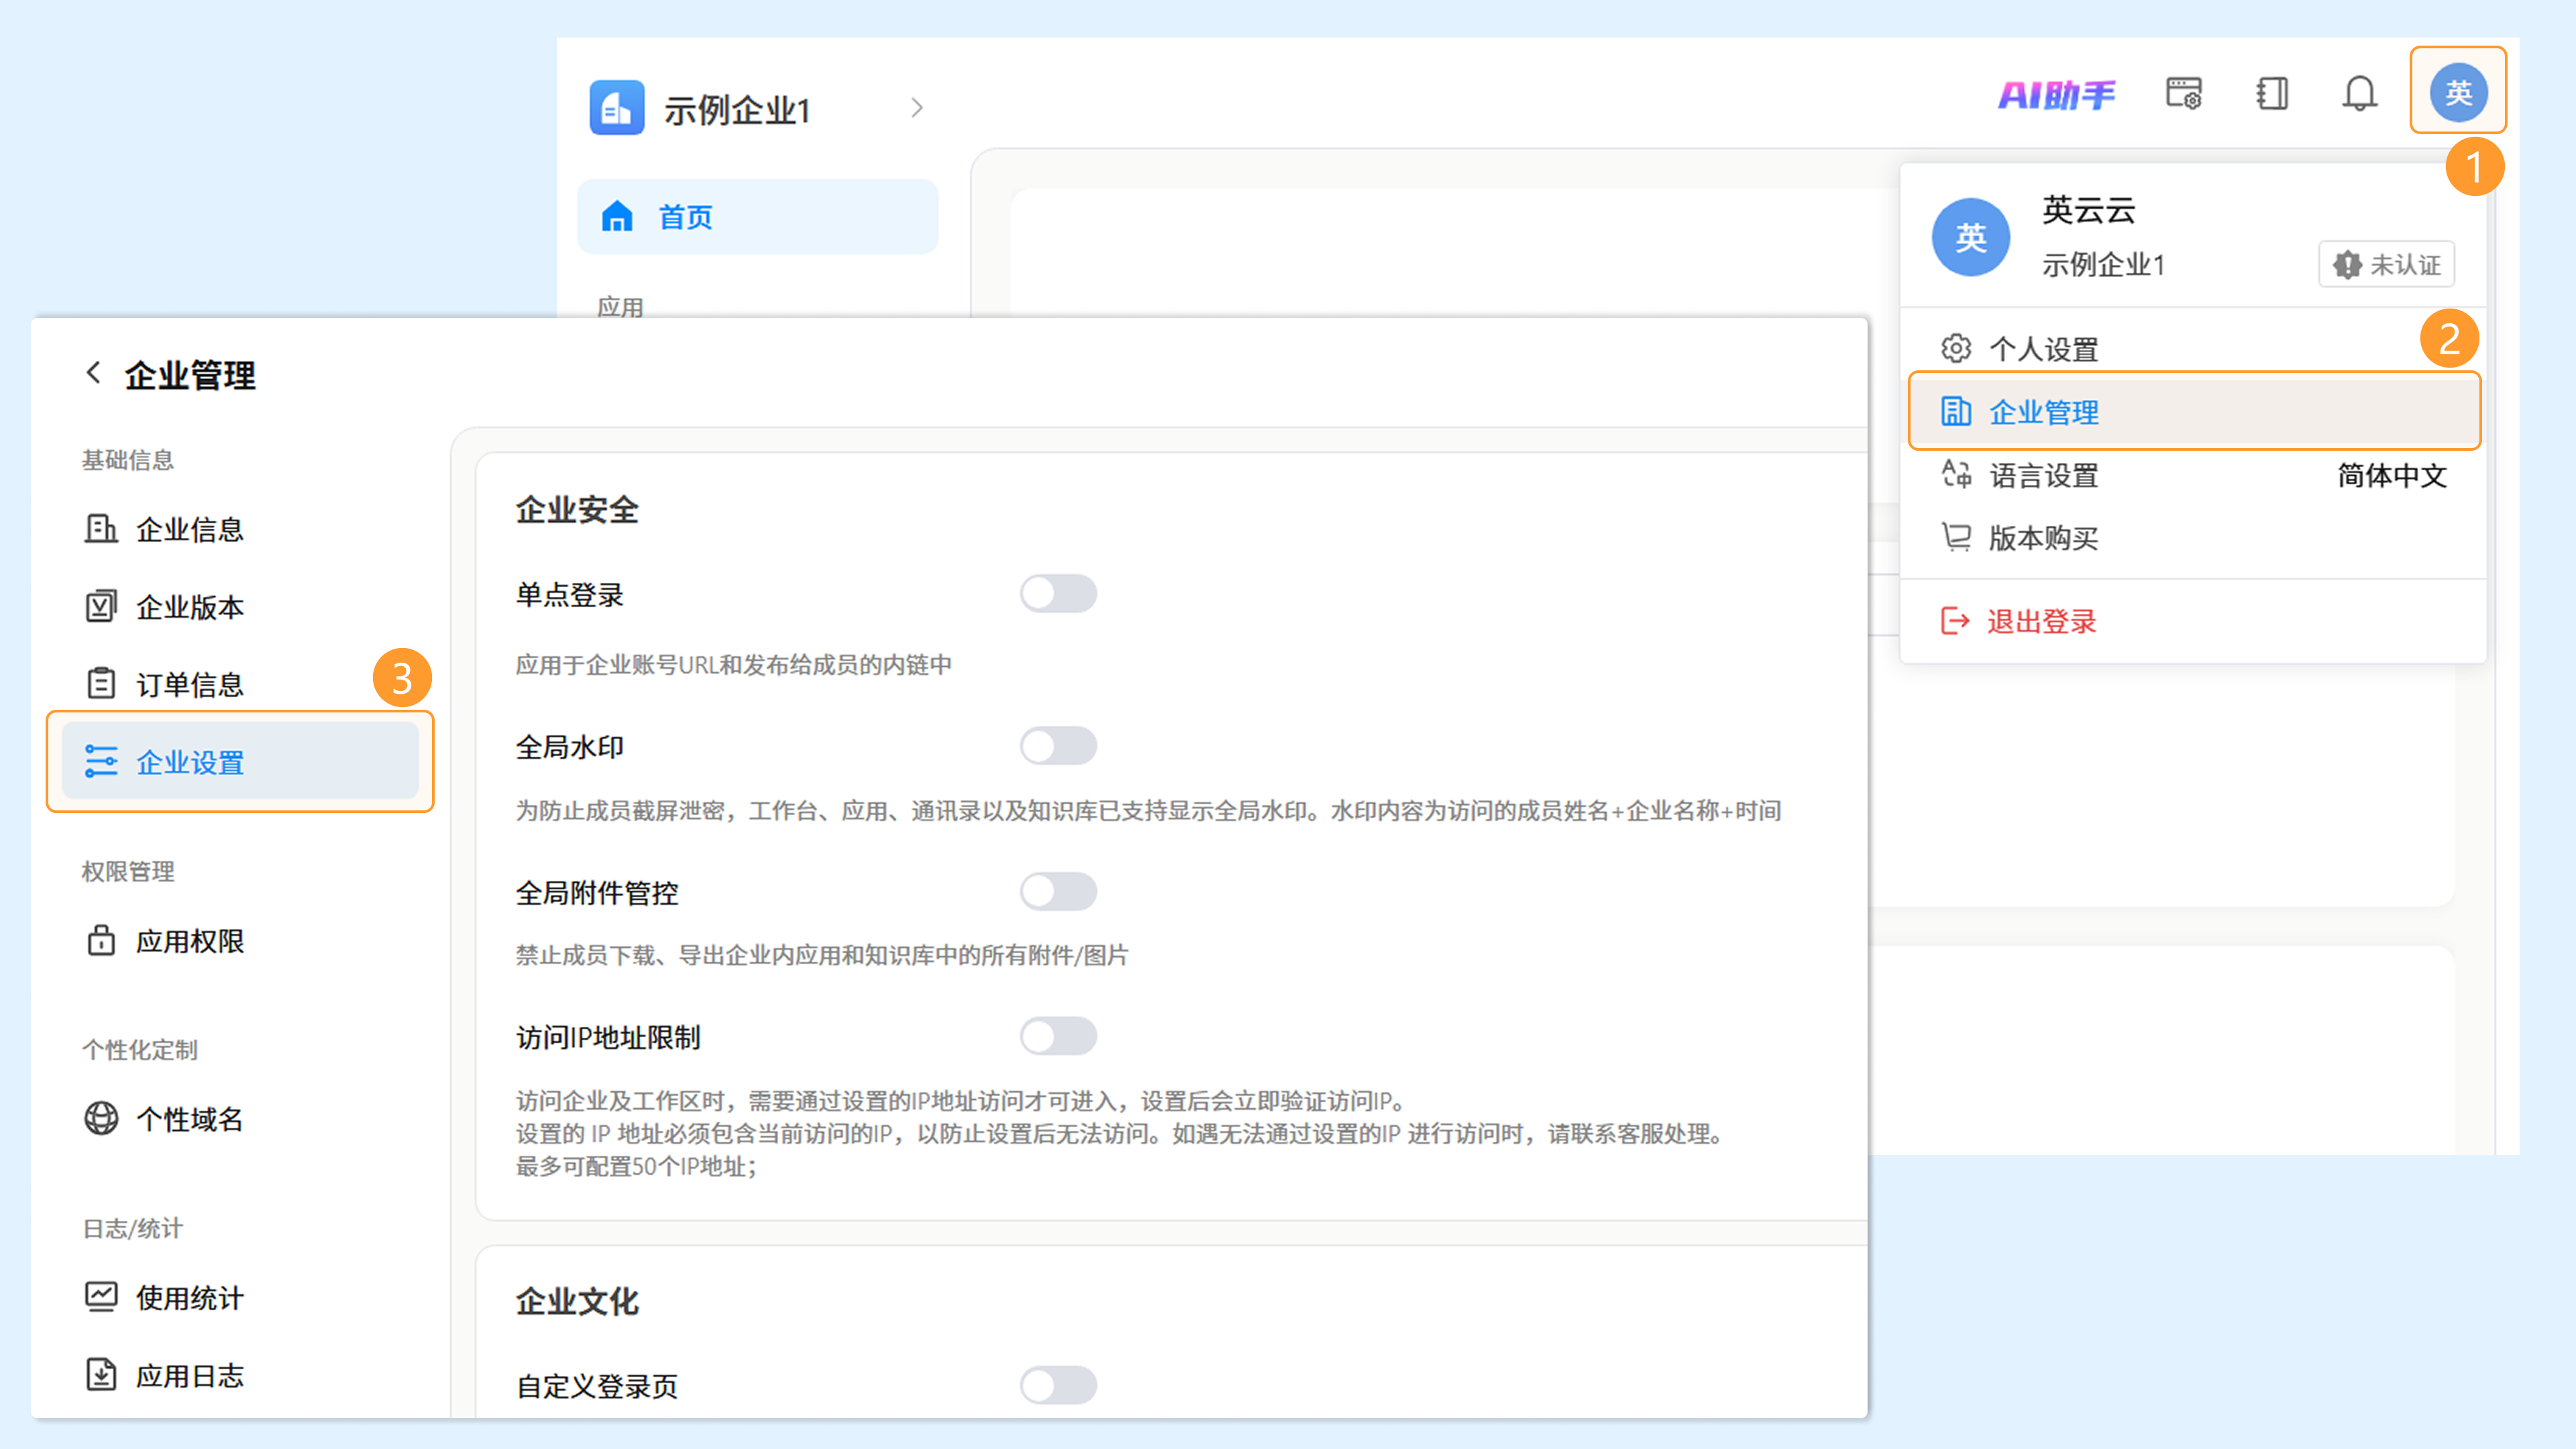Click the 企业管理 building icon in dropdown

tap(1956, 411)
